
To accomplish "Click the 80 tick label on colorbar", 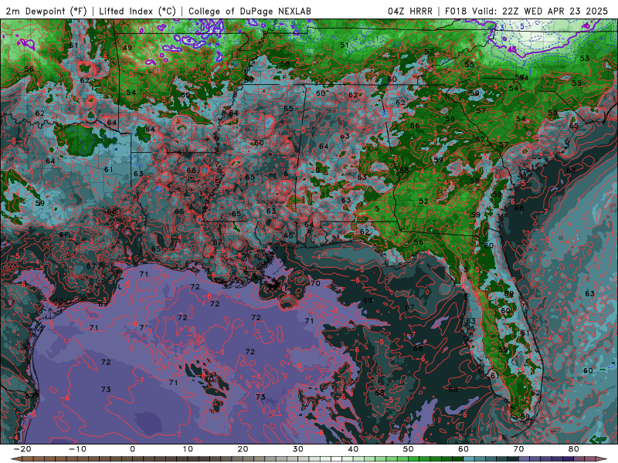I will [574, 449].
